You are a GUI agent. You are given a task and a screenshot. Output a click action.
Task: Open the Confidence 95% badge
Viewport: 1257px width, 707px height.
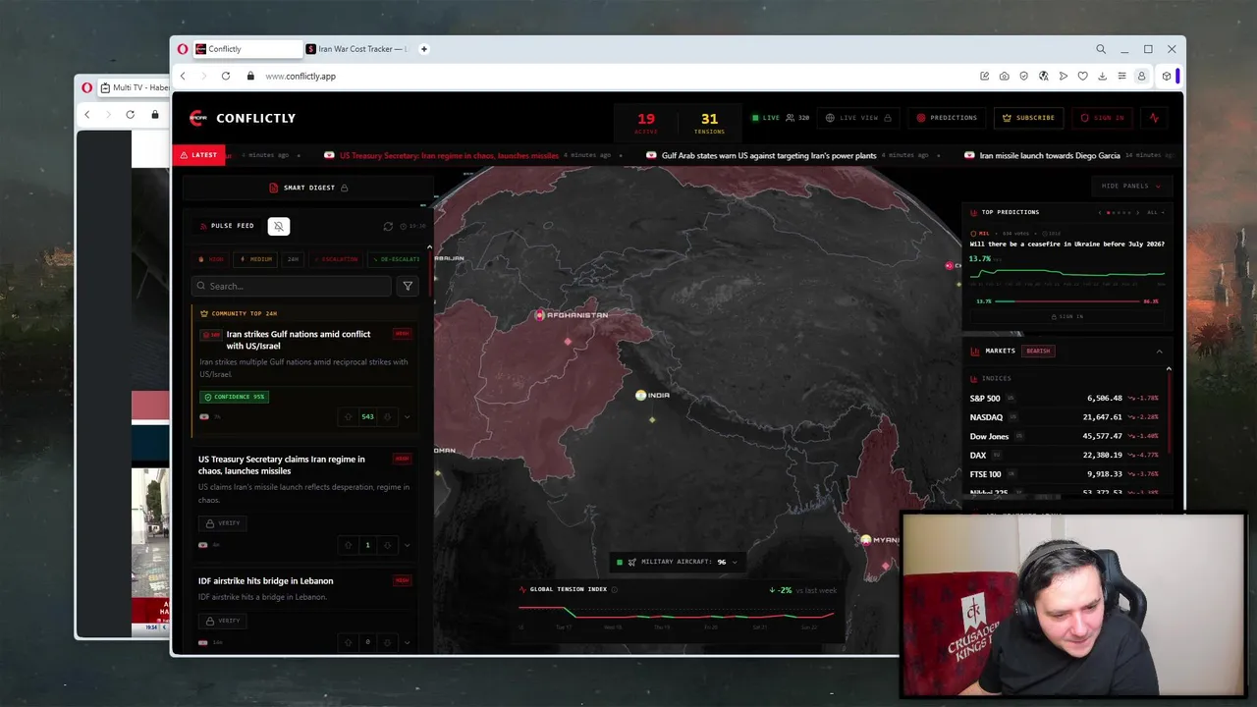coord(234,397)
